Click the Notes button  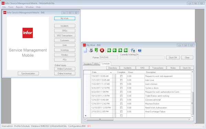pos(173,68)
